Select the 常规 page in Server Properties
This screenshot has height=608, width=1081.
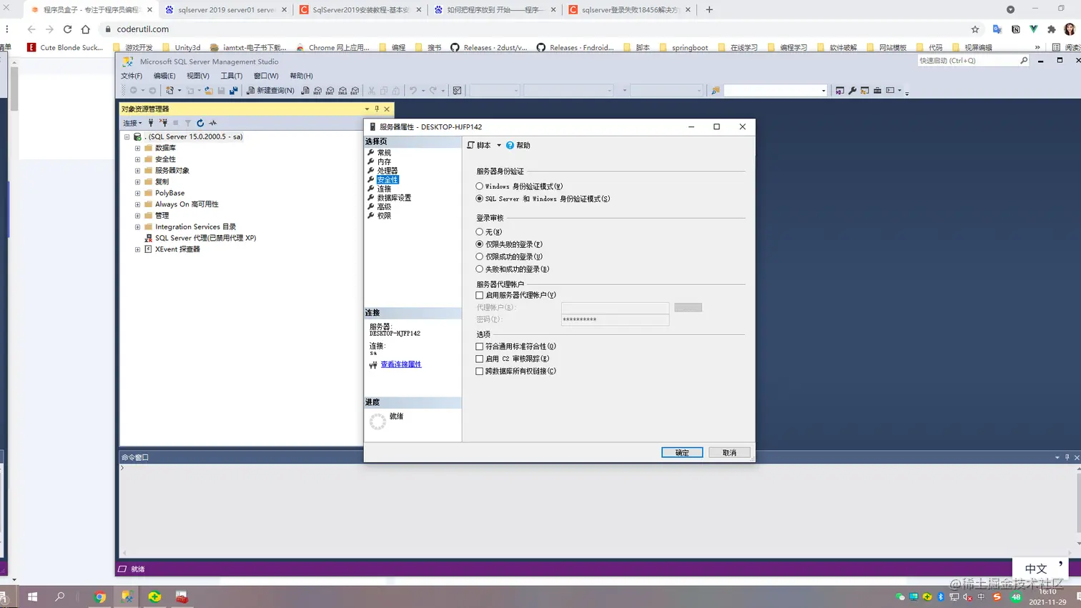pos(384,153)
